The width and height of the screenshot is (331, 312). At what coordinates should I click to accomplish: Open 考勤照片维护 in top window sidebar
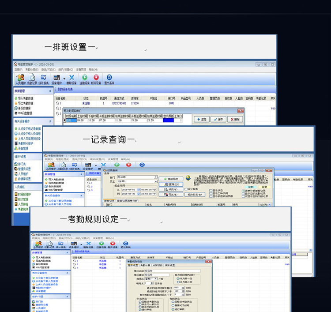point(24,143)
